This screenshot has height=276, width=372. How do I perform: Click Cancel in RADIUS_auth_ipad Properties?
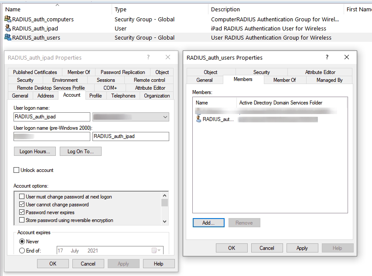point(88,264)
